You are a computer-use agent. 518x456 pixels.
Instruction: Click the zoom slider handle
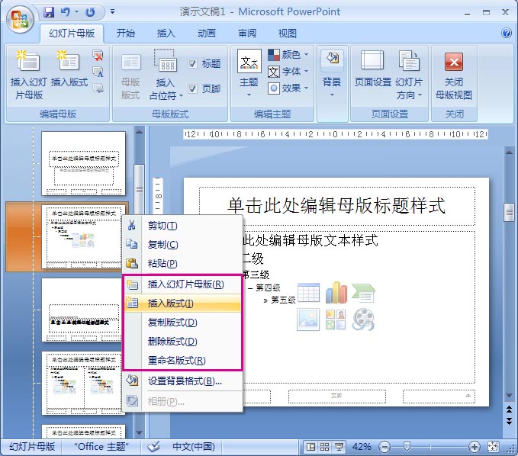pos(407,447)
